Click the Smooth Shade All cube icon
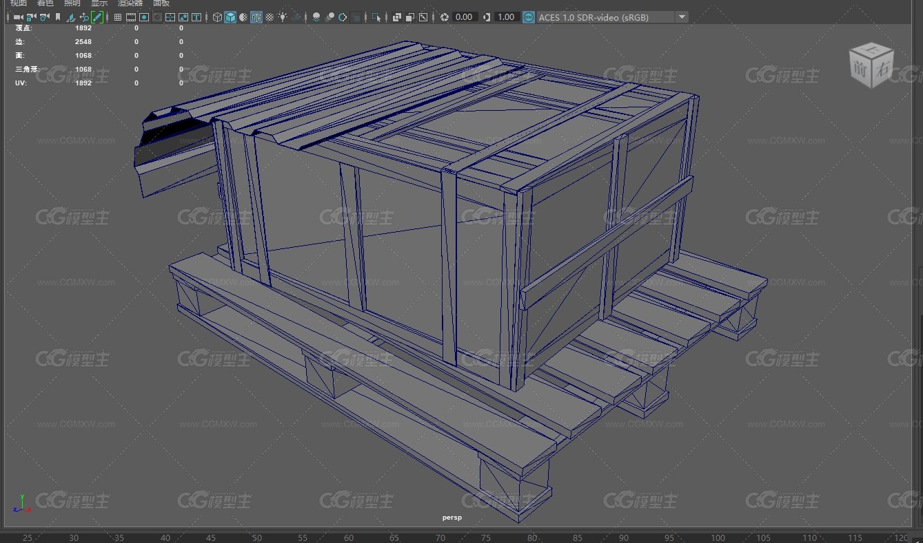923x543 pixels. (x=230, y=17)
